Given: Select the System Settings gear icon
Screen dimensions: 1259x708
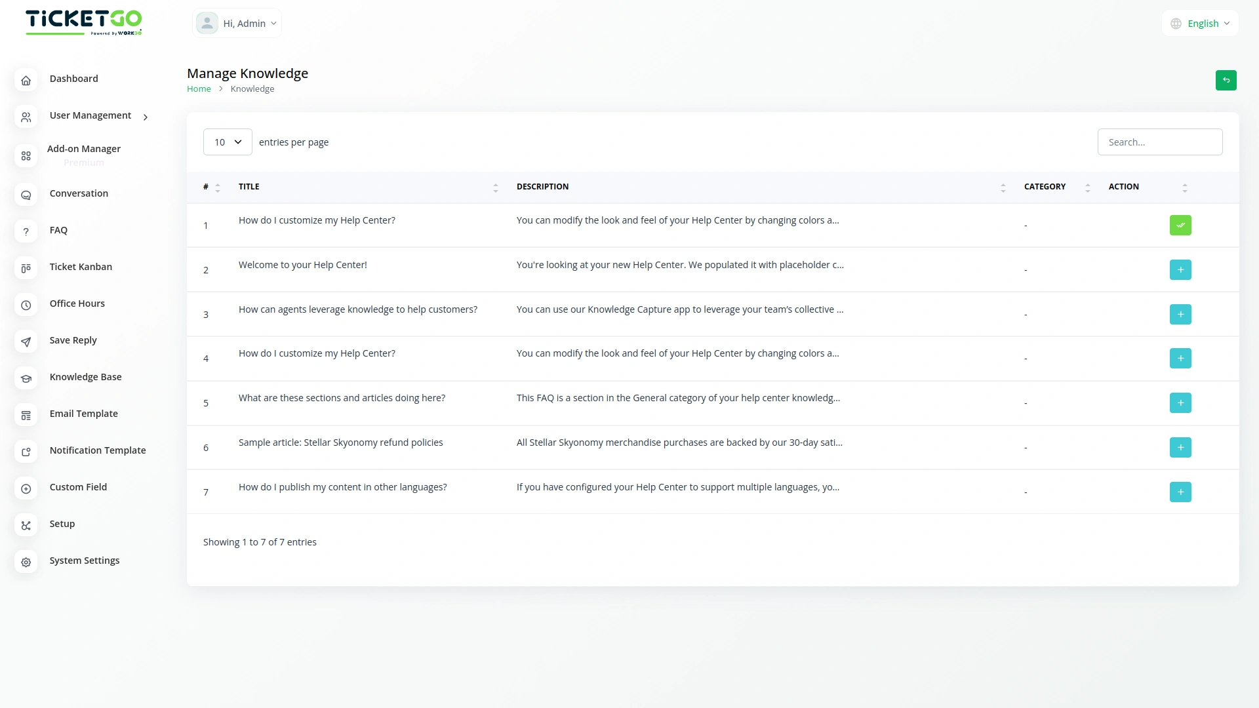Looking at the screenshot, I should [26, 562].
